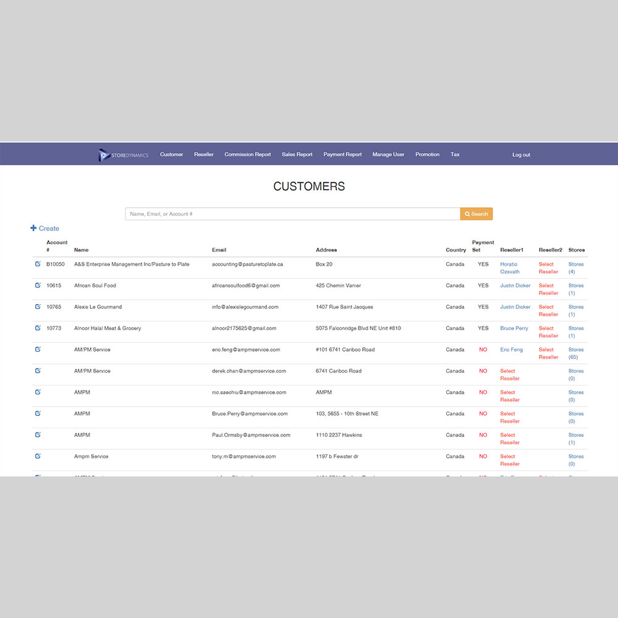Click edit icon for eric.feng AM/PM Service row

pyautogui.click(x=38, y=349)
